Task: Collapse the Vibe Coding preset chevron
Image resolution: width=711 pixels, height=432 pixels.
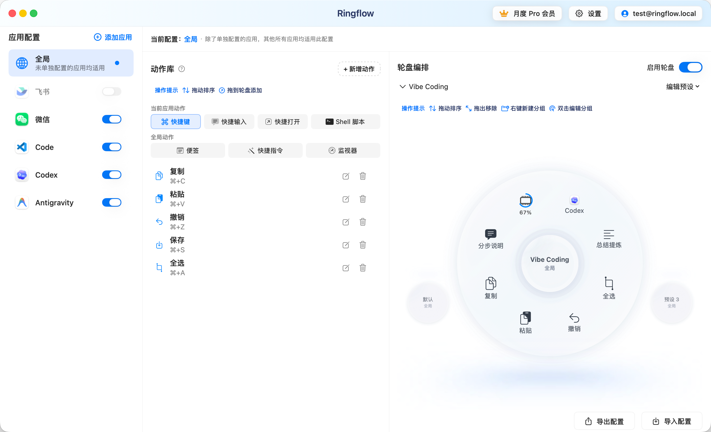Action: [x=402, y=87]
